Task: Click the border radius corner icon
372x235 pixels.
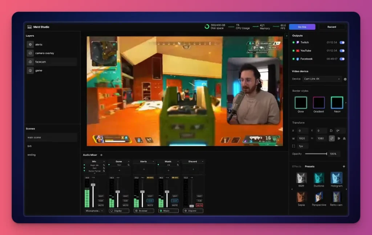Action: [x=294, y=146]
